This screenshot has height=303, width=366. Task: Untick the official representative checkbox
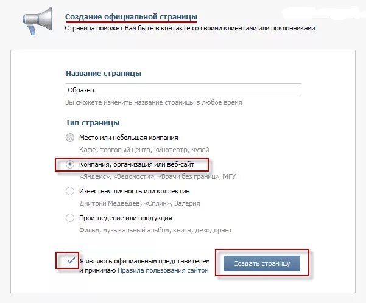click(70, 261)
